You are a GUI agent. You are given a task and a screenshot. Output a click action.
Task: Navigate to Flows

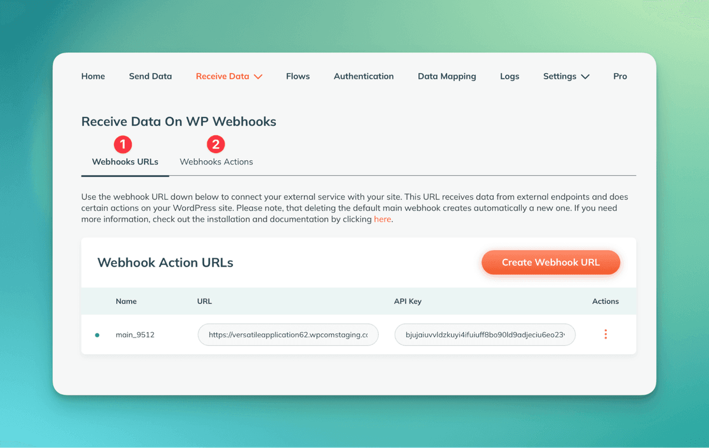coord(298,76)
